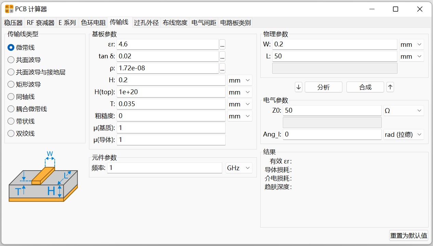Click the εr input field

click(x=168, y=44)
